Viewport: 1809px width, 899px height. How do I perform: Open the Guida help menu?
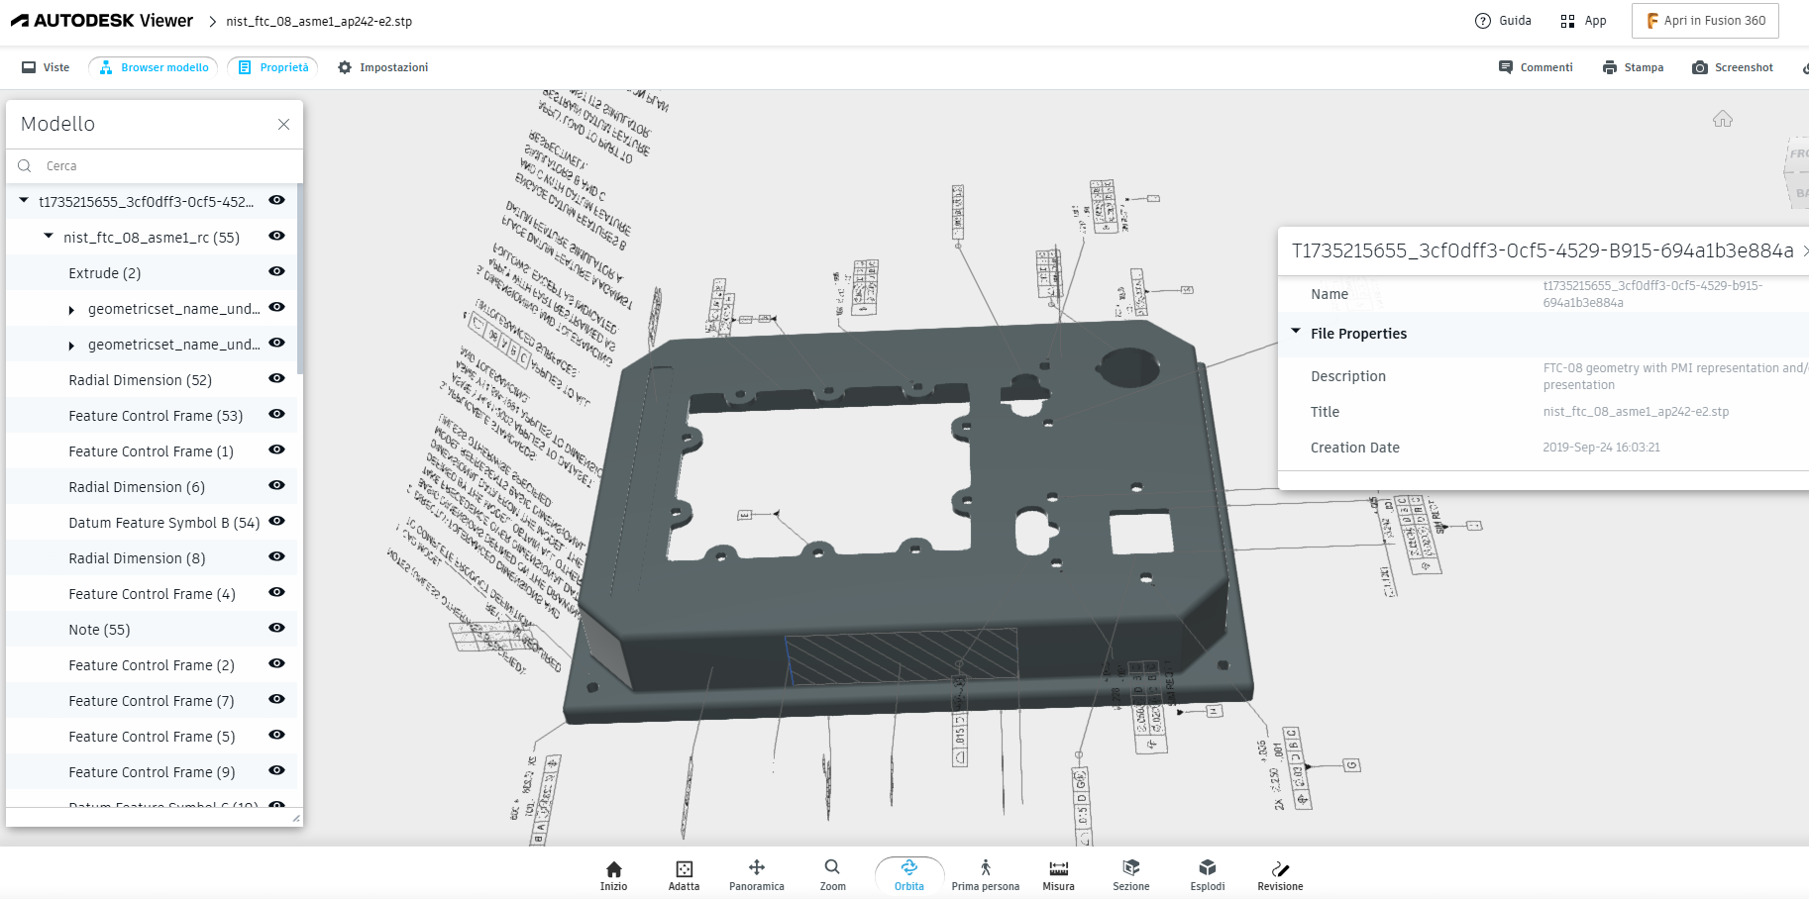click(1503, 21)
